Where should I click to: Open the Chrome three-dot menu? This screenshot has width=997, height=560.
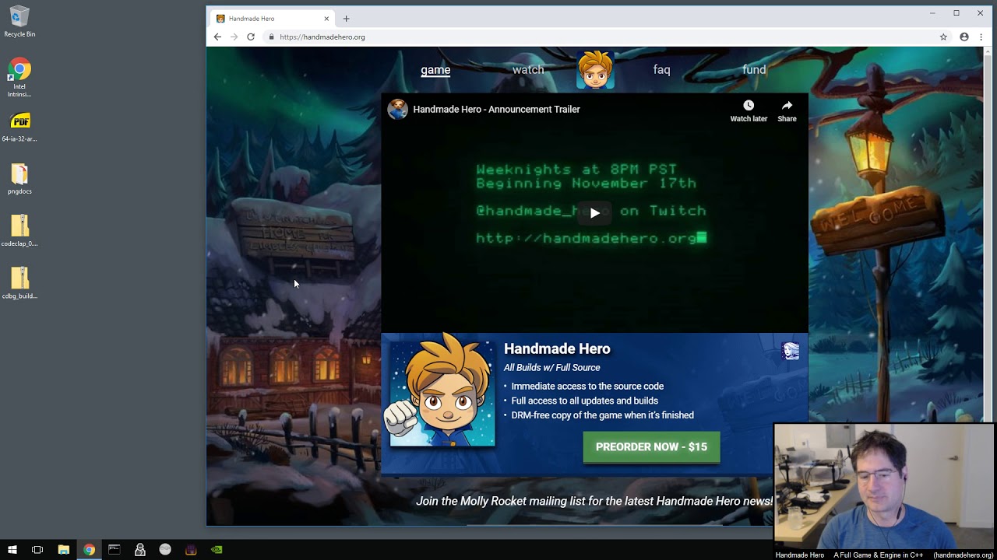pos(981,37)
